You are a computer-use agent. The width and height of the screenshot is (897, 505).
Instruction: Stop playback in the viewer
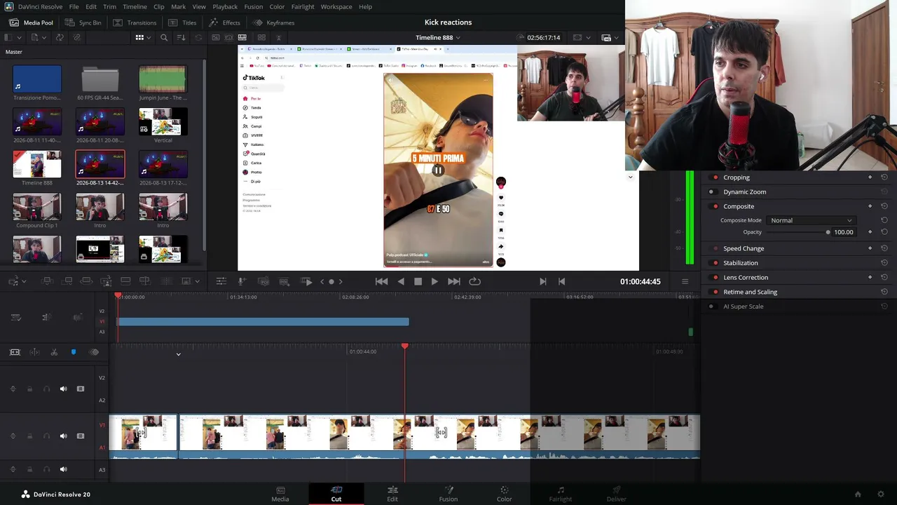[x=418, y=281]
